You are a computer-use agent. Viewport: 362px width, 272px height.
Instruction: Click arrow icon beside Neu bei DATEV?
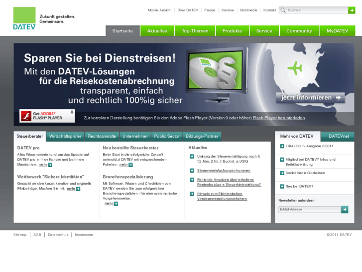pos(281,186)
